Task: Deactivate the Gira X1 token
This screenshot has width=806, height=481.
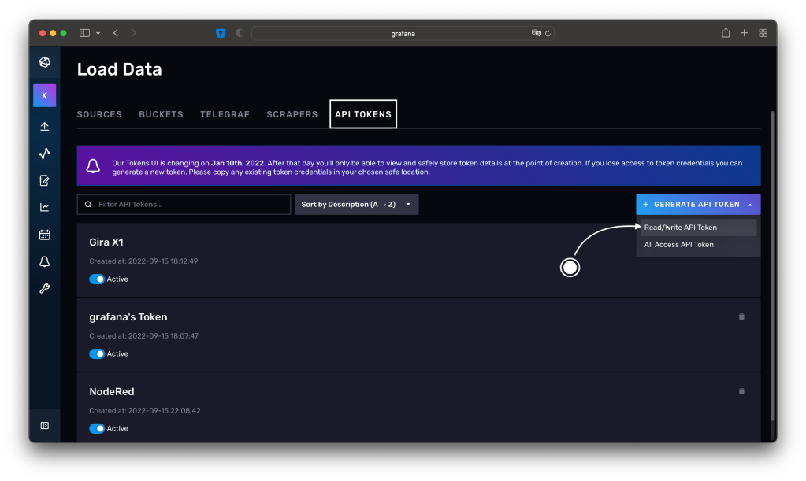Action: (98, 279)
